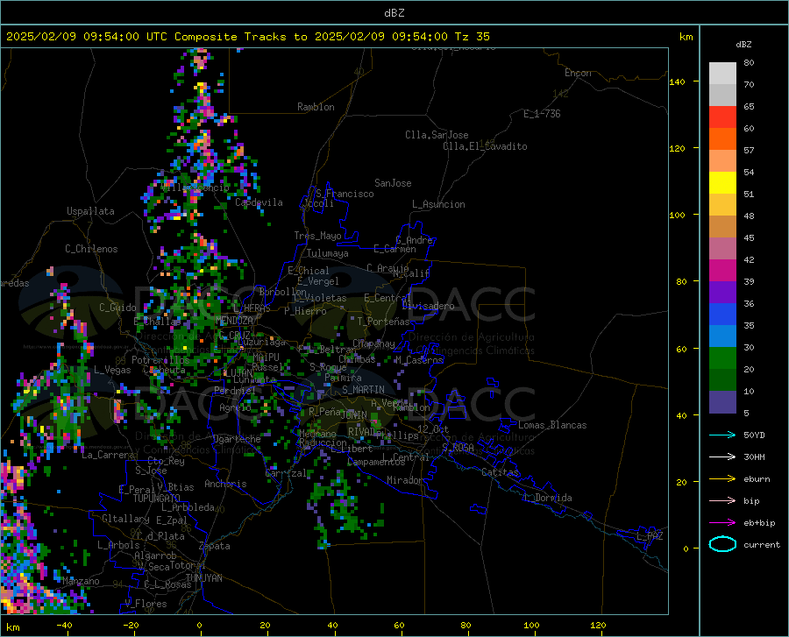Click the SanJose label on the map
The width and height of the screenshot is (789, 637).
pyautogui.click(x=393, y=183)
